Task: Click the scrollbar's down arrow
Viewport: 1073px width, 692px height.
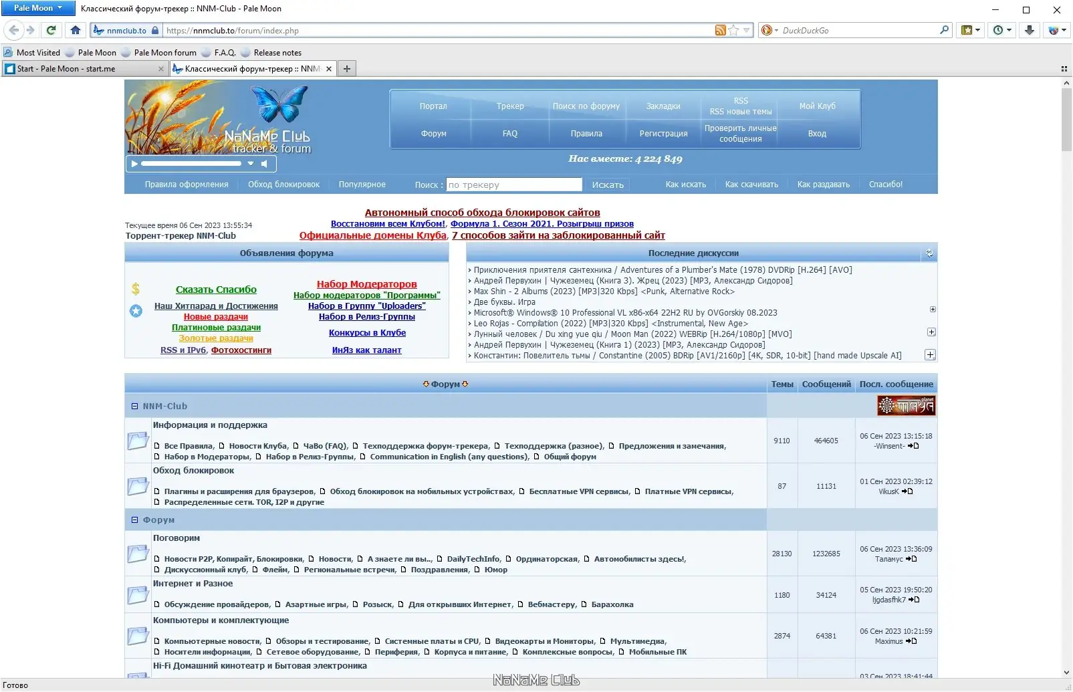Action: (x=1066, y=673)
